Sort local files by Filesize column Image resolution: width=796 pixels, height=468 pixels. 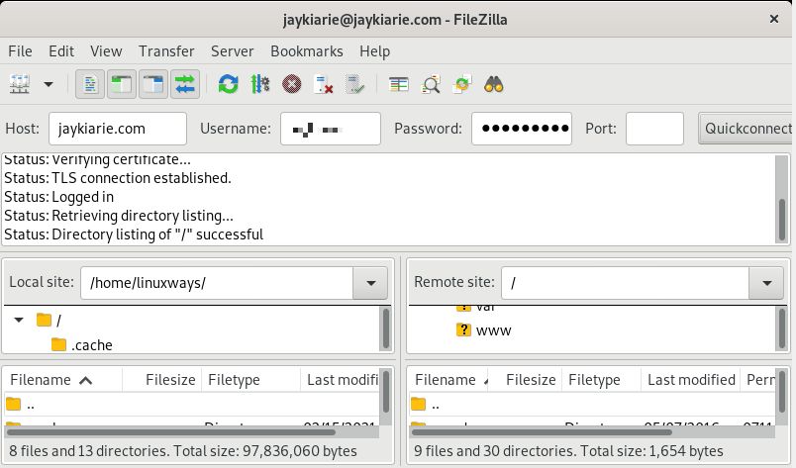pos(162,380)
